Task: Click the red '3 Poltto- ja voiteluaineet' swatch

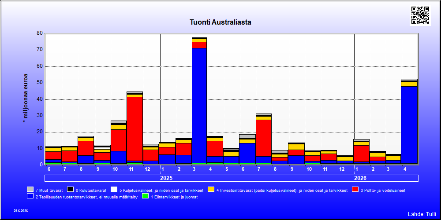Action: [x=355, y=190]
